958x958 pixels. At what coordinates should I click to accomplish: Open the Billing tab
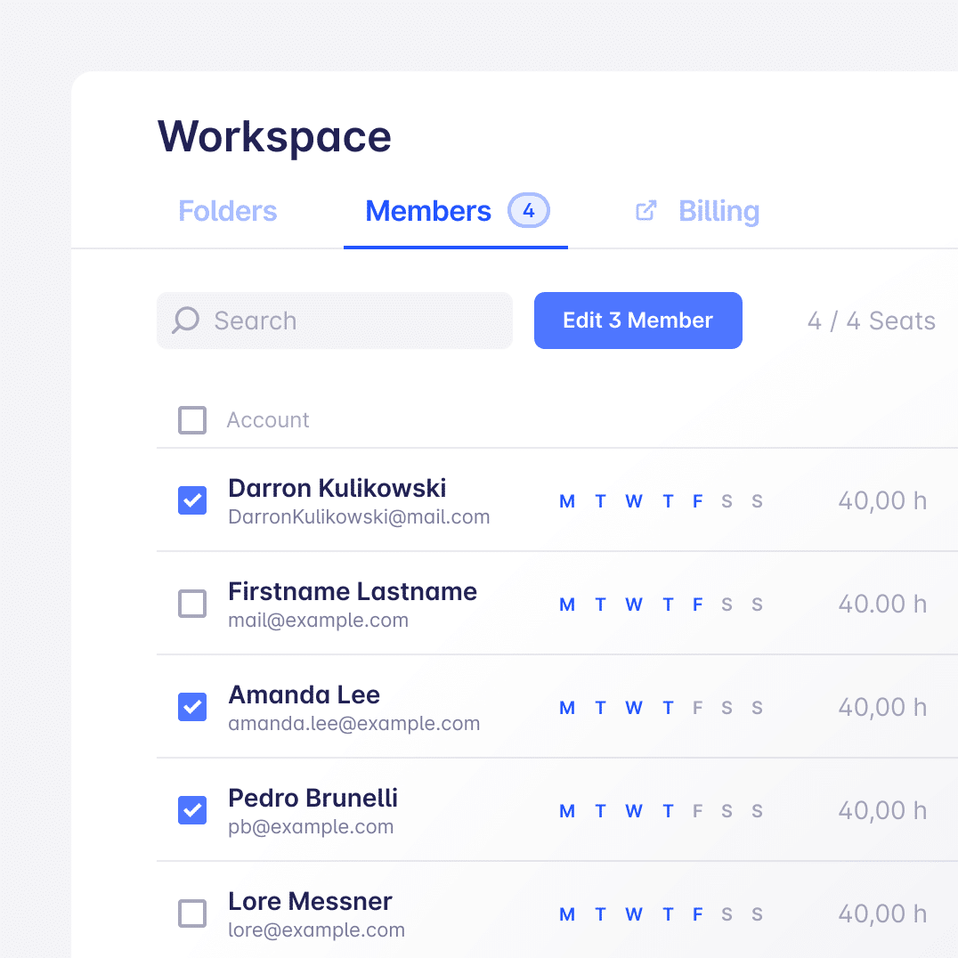(718, 211)
